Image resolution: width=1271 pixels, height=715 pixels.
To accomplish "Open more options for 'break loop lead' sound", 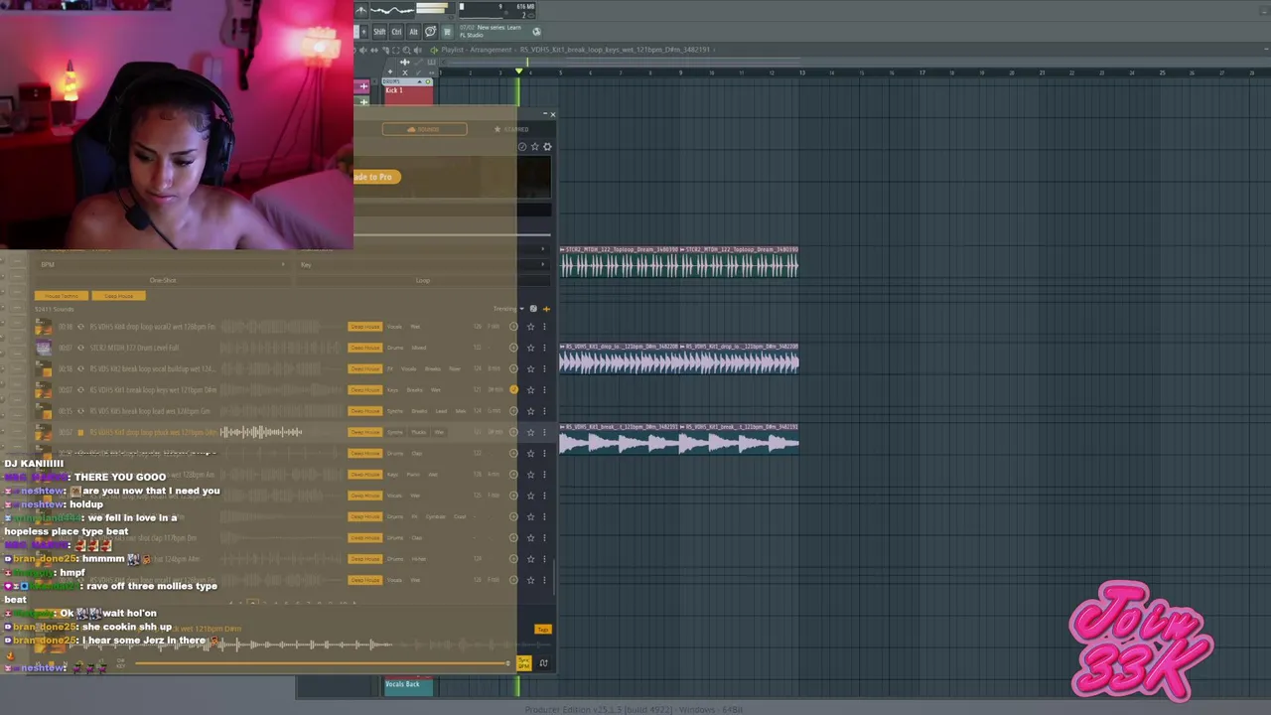I will 544,411.
